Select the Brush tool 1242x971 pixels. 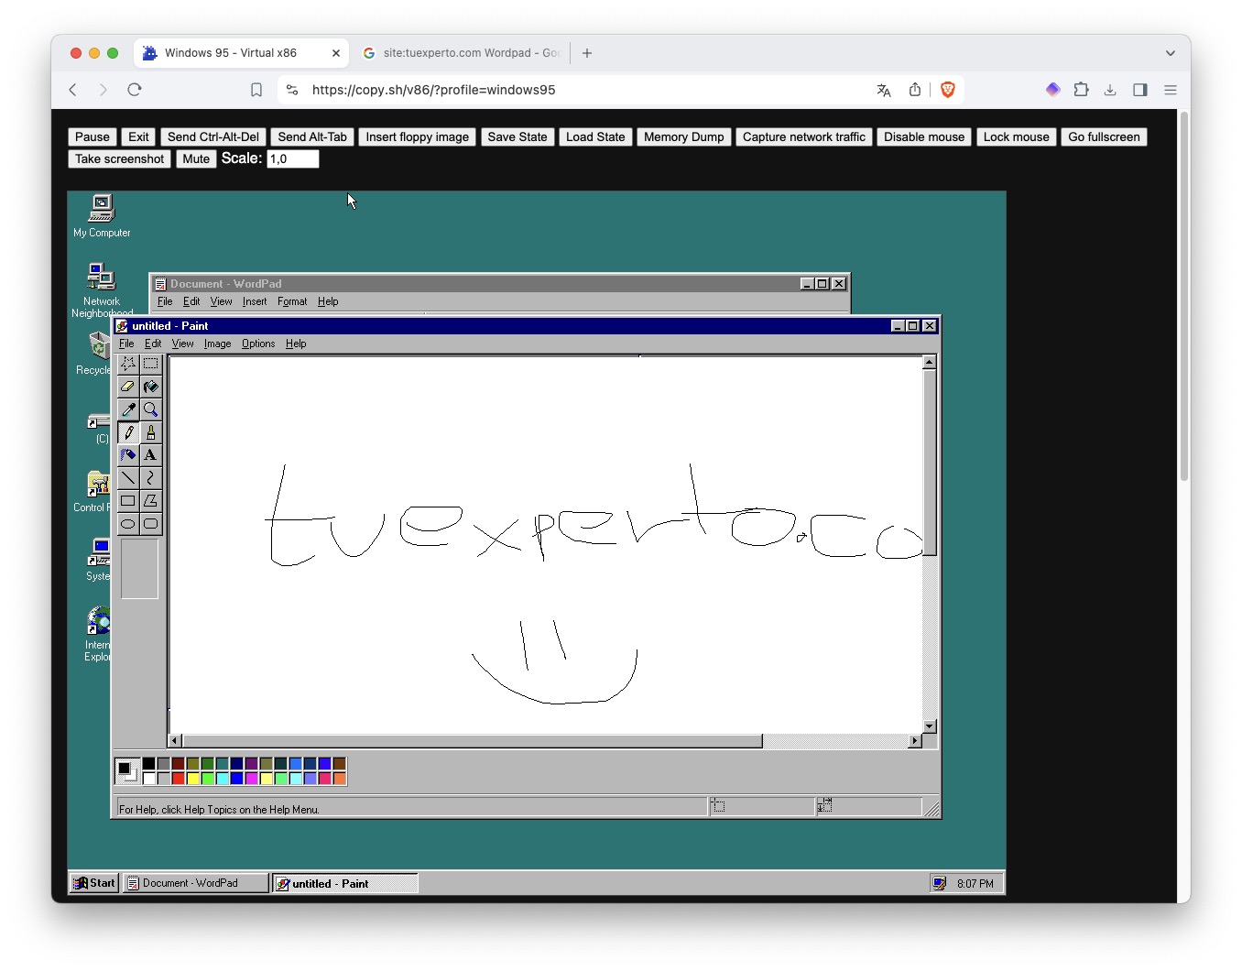pos(151,431)
